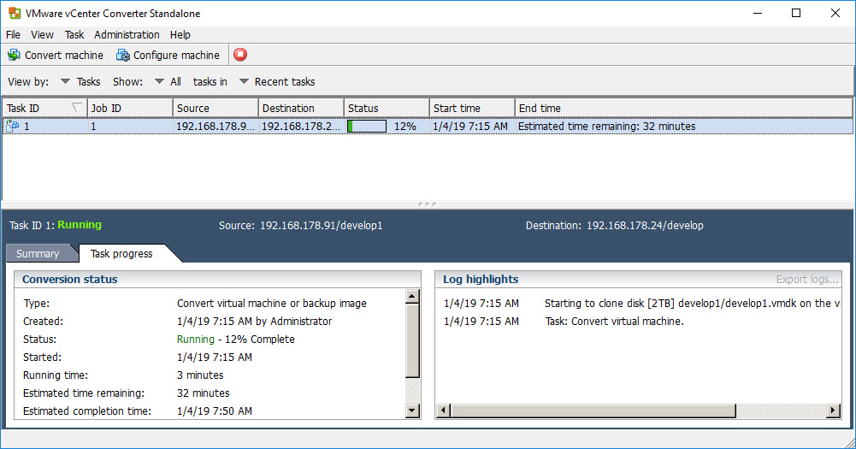Open the File menu
This screenshot has height=449, width=856.
click(x=13, y=34)
